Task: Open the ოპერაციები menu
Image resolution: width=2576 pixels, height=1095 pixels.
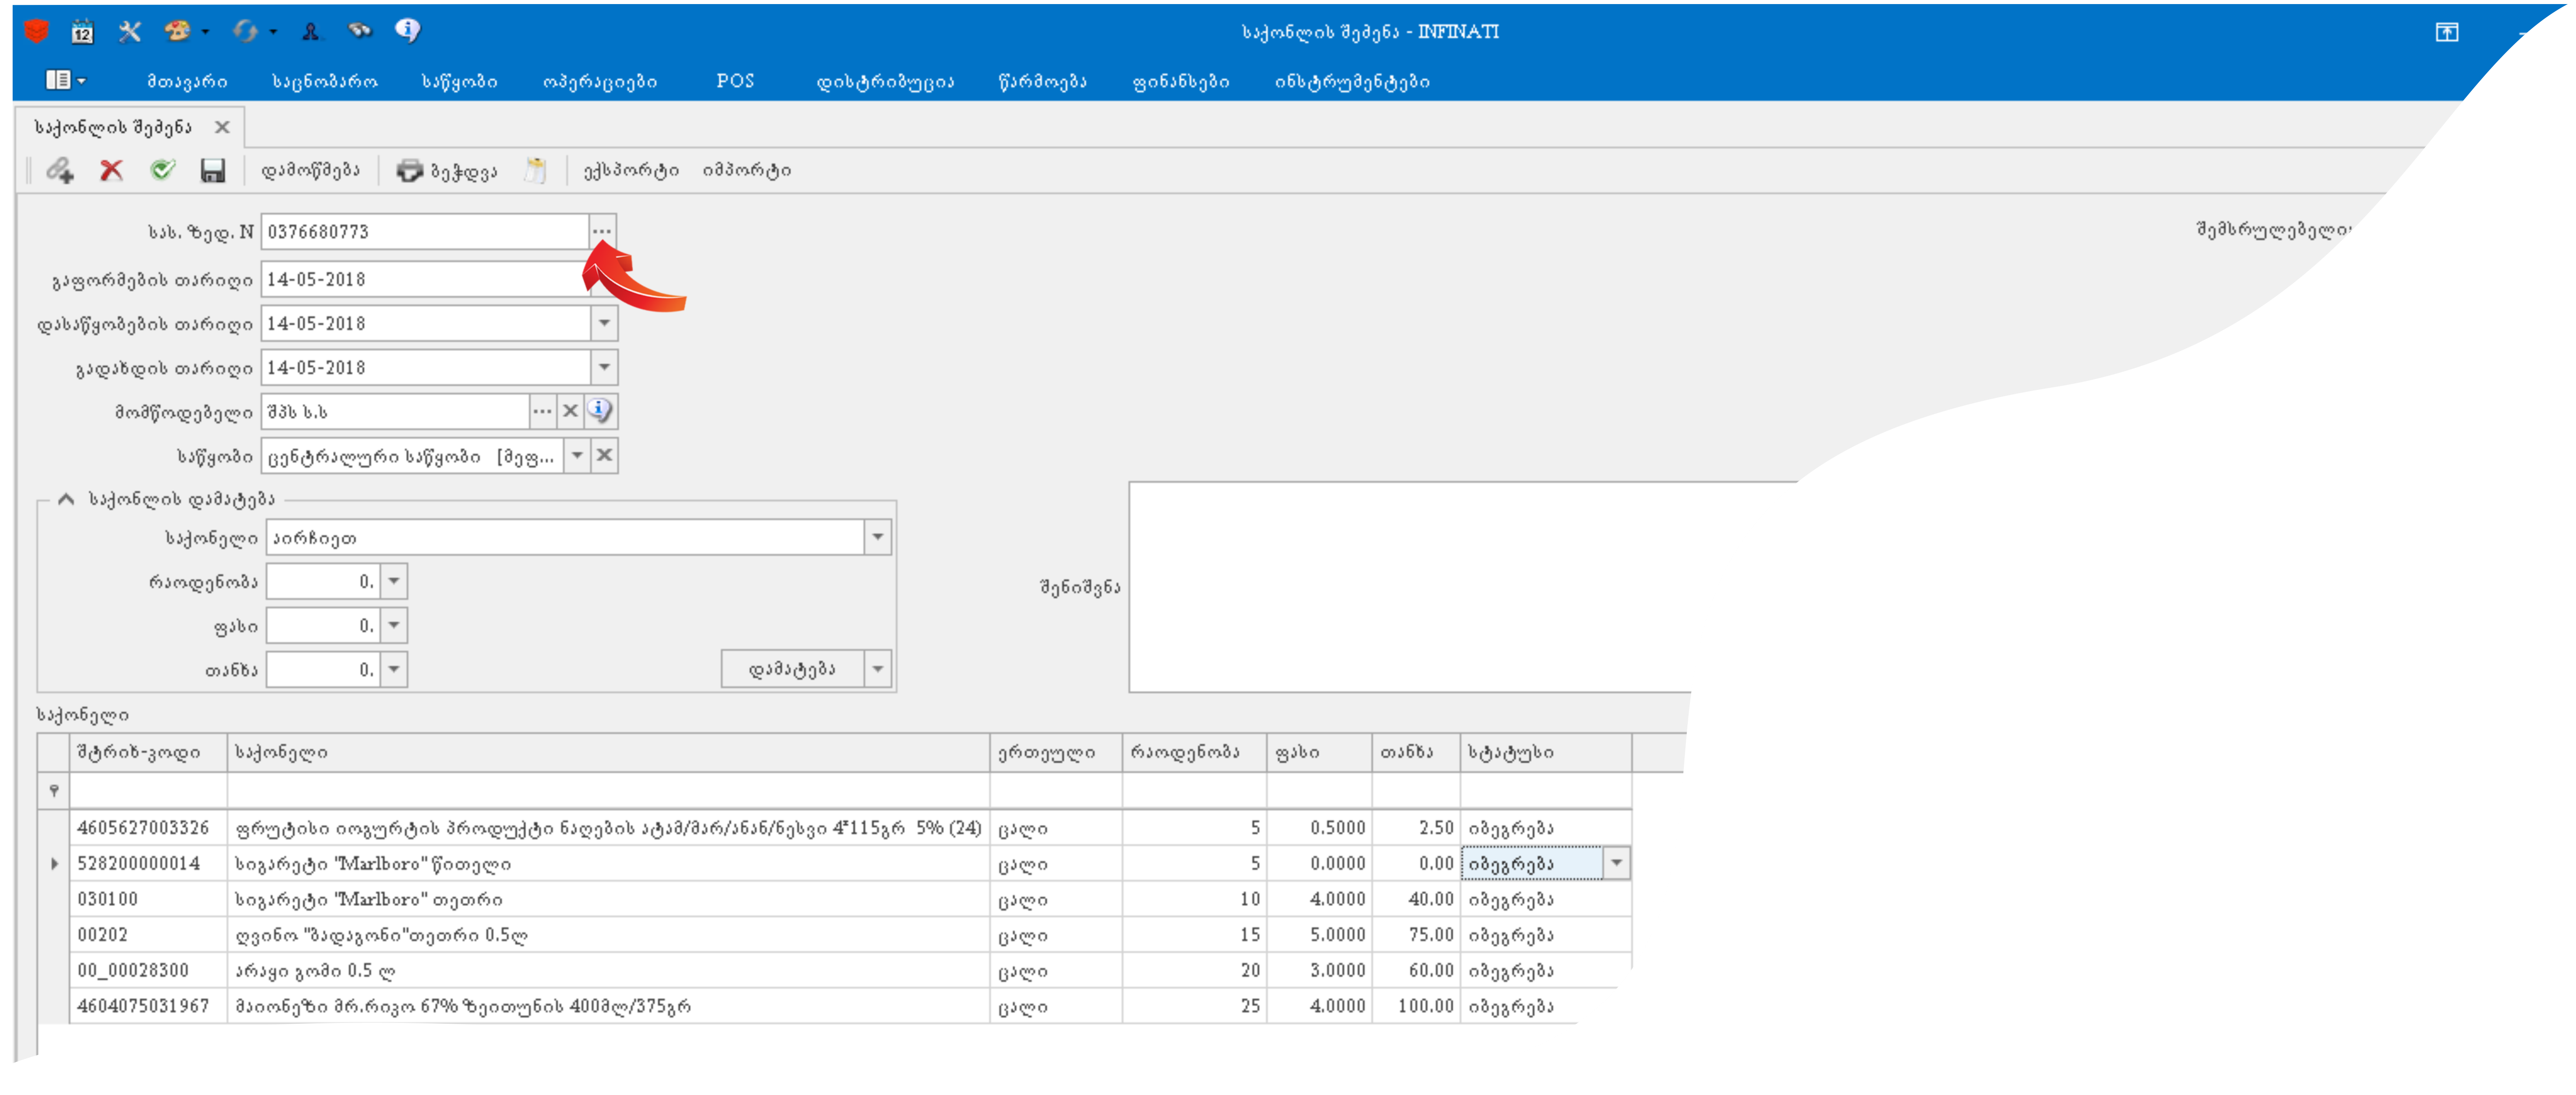Action: coord(600,82)
